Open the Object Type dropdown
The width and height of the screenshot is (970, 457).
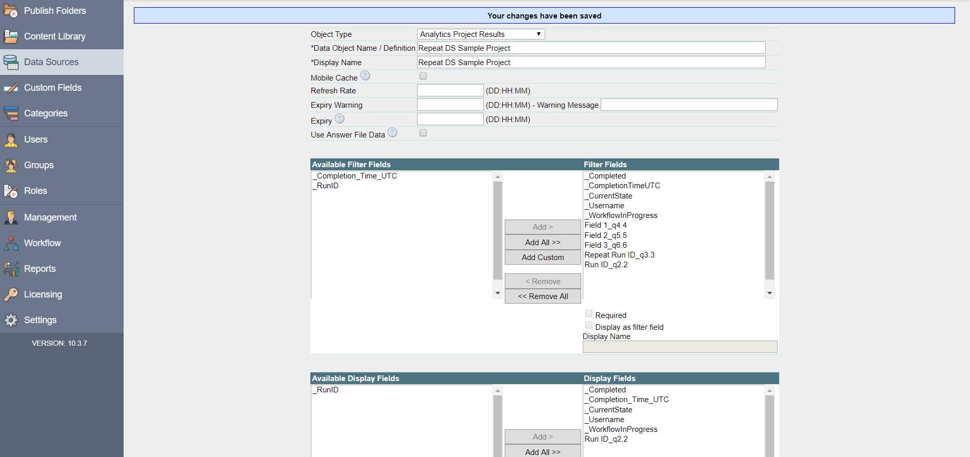click(x=481, y=34)
